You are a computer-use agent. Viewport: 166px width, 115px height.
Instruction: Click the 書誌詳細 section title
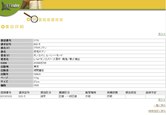[15, 27]
